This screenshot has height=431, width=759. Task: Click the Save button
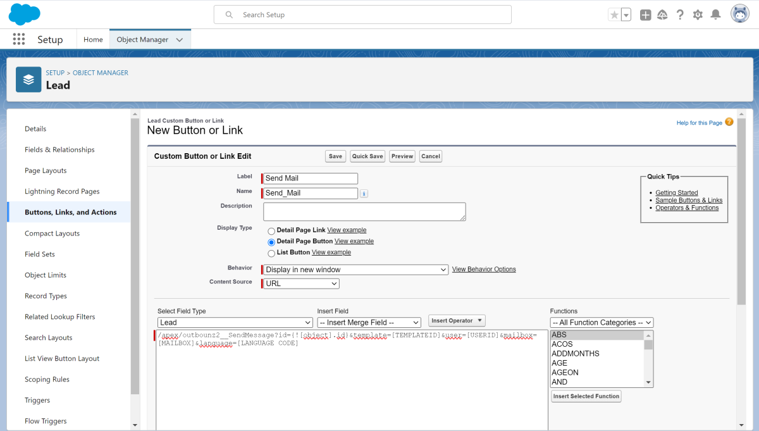click(x=335, y=156)
